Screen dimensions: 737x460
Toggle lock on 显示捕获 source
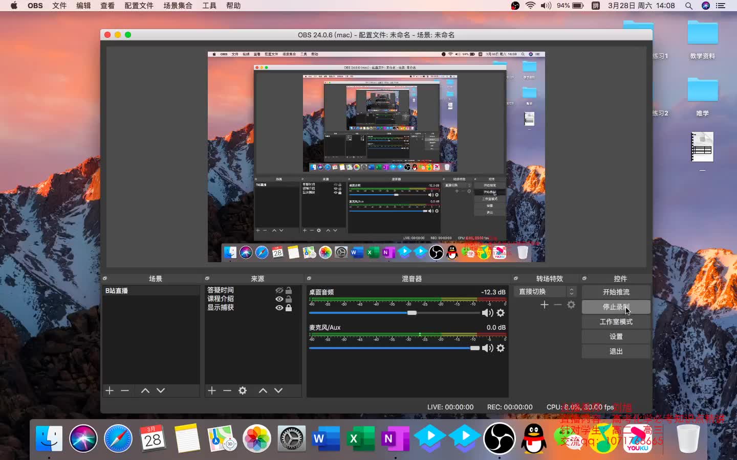pos(289,308)
